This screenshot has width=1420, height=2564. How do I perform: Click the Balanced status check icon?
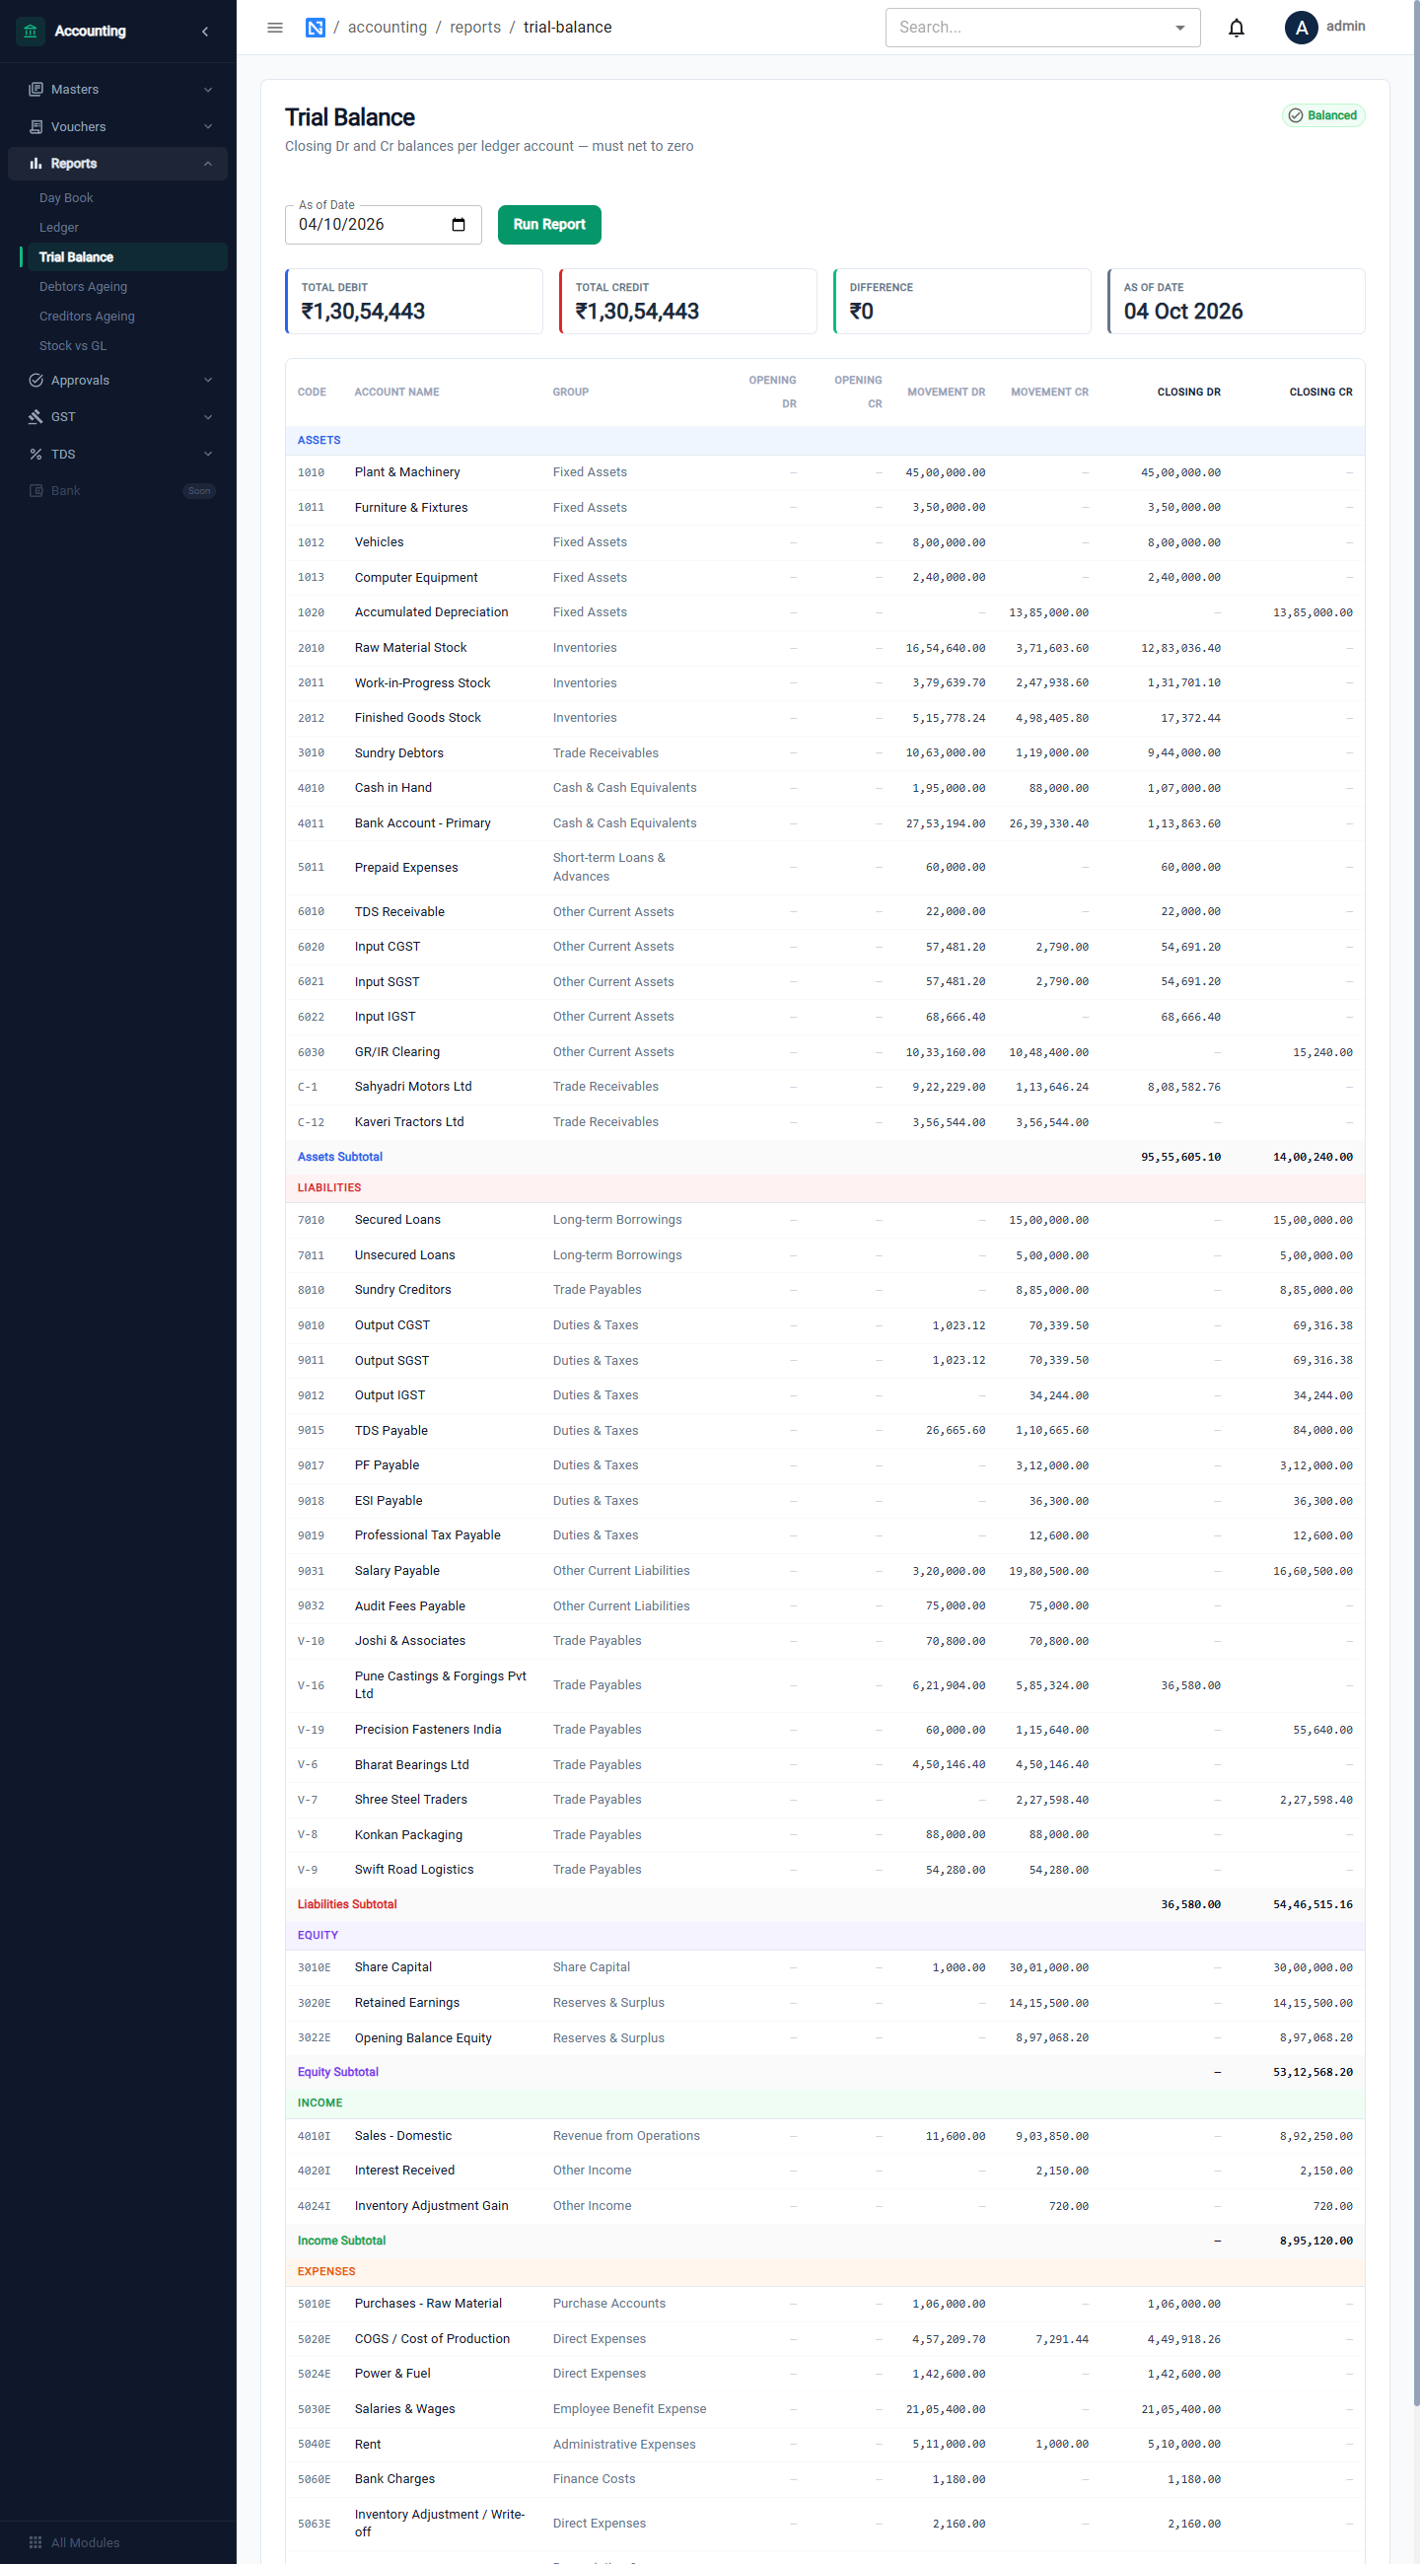point(1296,115)
